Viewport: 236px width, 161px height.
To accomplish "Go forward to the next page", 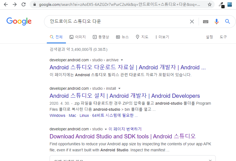I will (x=15, y=4).
